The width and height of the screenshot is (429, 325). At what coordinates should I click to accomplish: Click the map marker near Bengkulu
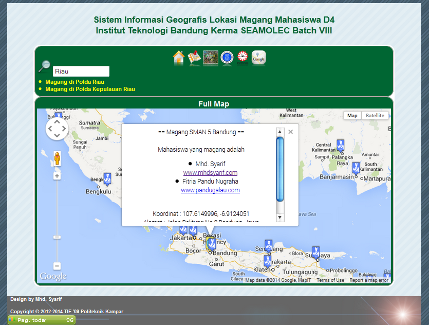(x=107, y=178)
